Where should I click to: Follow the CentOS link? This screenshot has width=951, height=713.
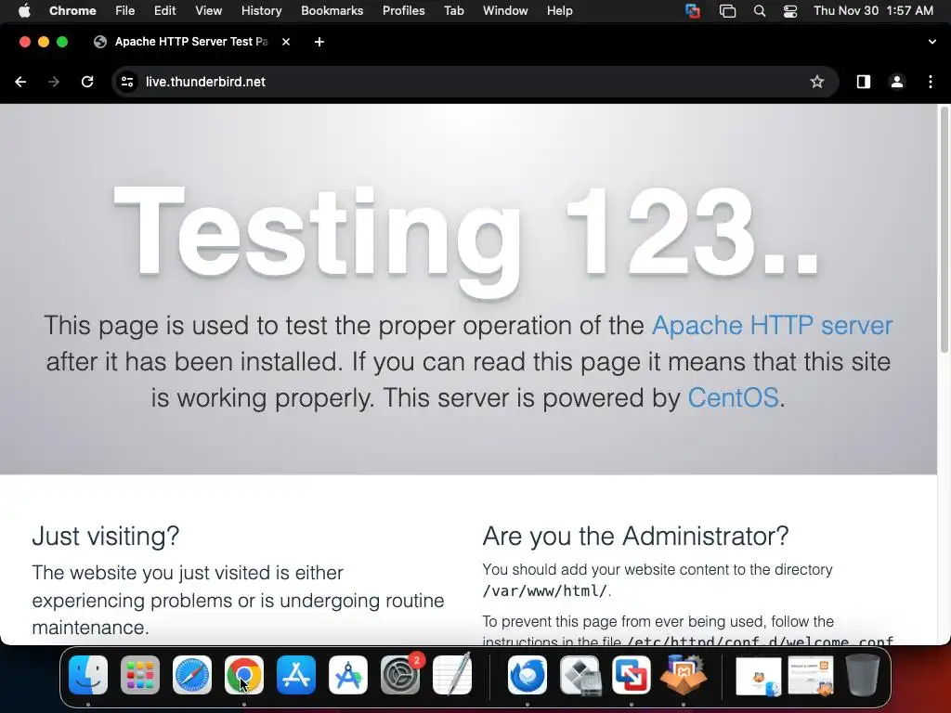click(733, 398)
